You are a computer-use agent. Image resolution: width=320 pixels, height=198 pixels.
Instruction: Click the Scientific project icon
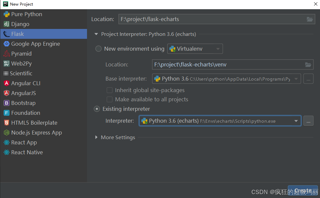pyautogui.click(x=6, y=73)
